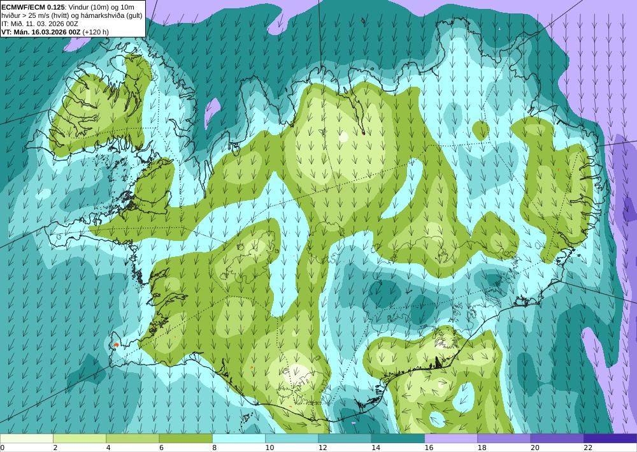The image size is (637, 452).
Task: Click the "4" label on the legend scale
Action: click(108, 448)
